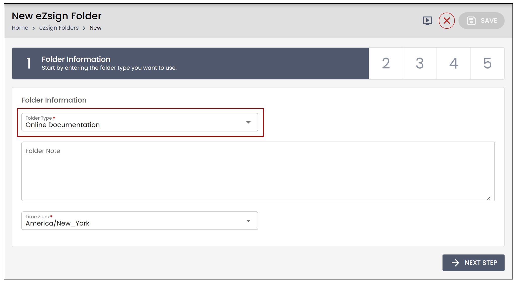Click the New breadcrumb item
Viewport: 515px width, 283px height.
[x=95, y=28]
